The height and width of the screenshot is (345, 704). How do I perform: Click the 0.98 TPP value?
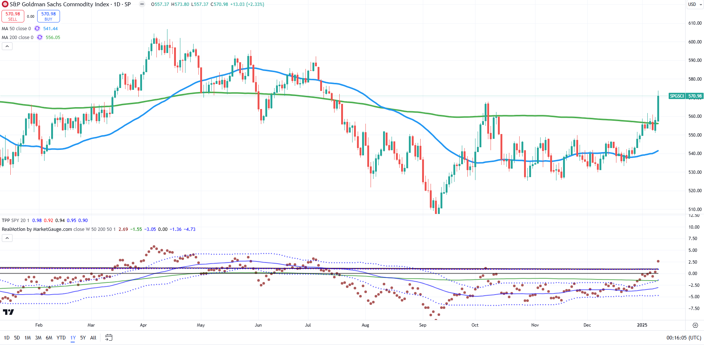37,221
